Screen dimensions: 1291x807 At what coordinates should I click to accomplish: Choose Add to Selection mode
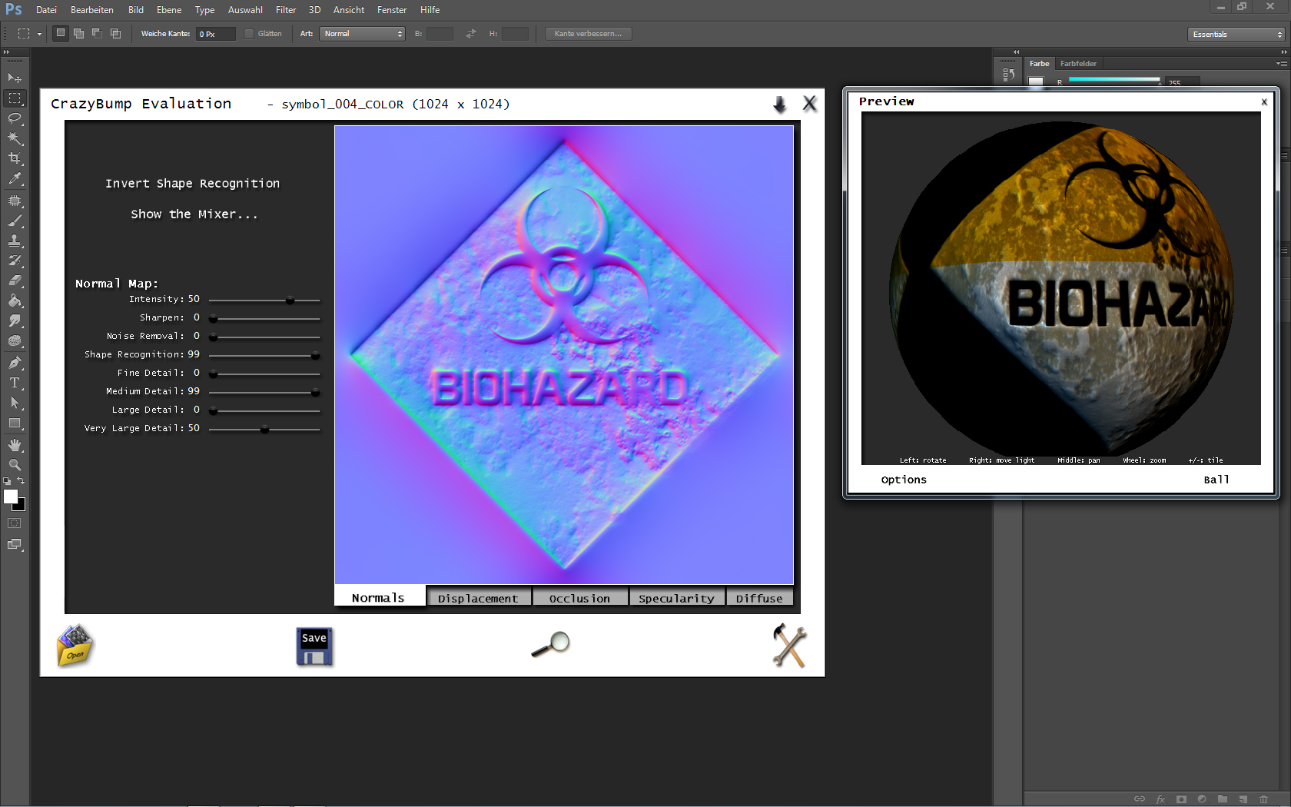pos(78,33)
